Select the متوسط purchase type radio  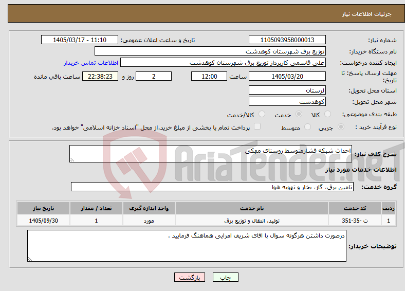(x=308, y=127)
